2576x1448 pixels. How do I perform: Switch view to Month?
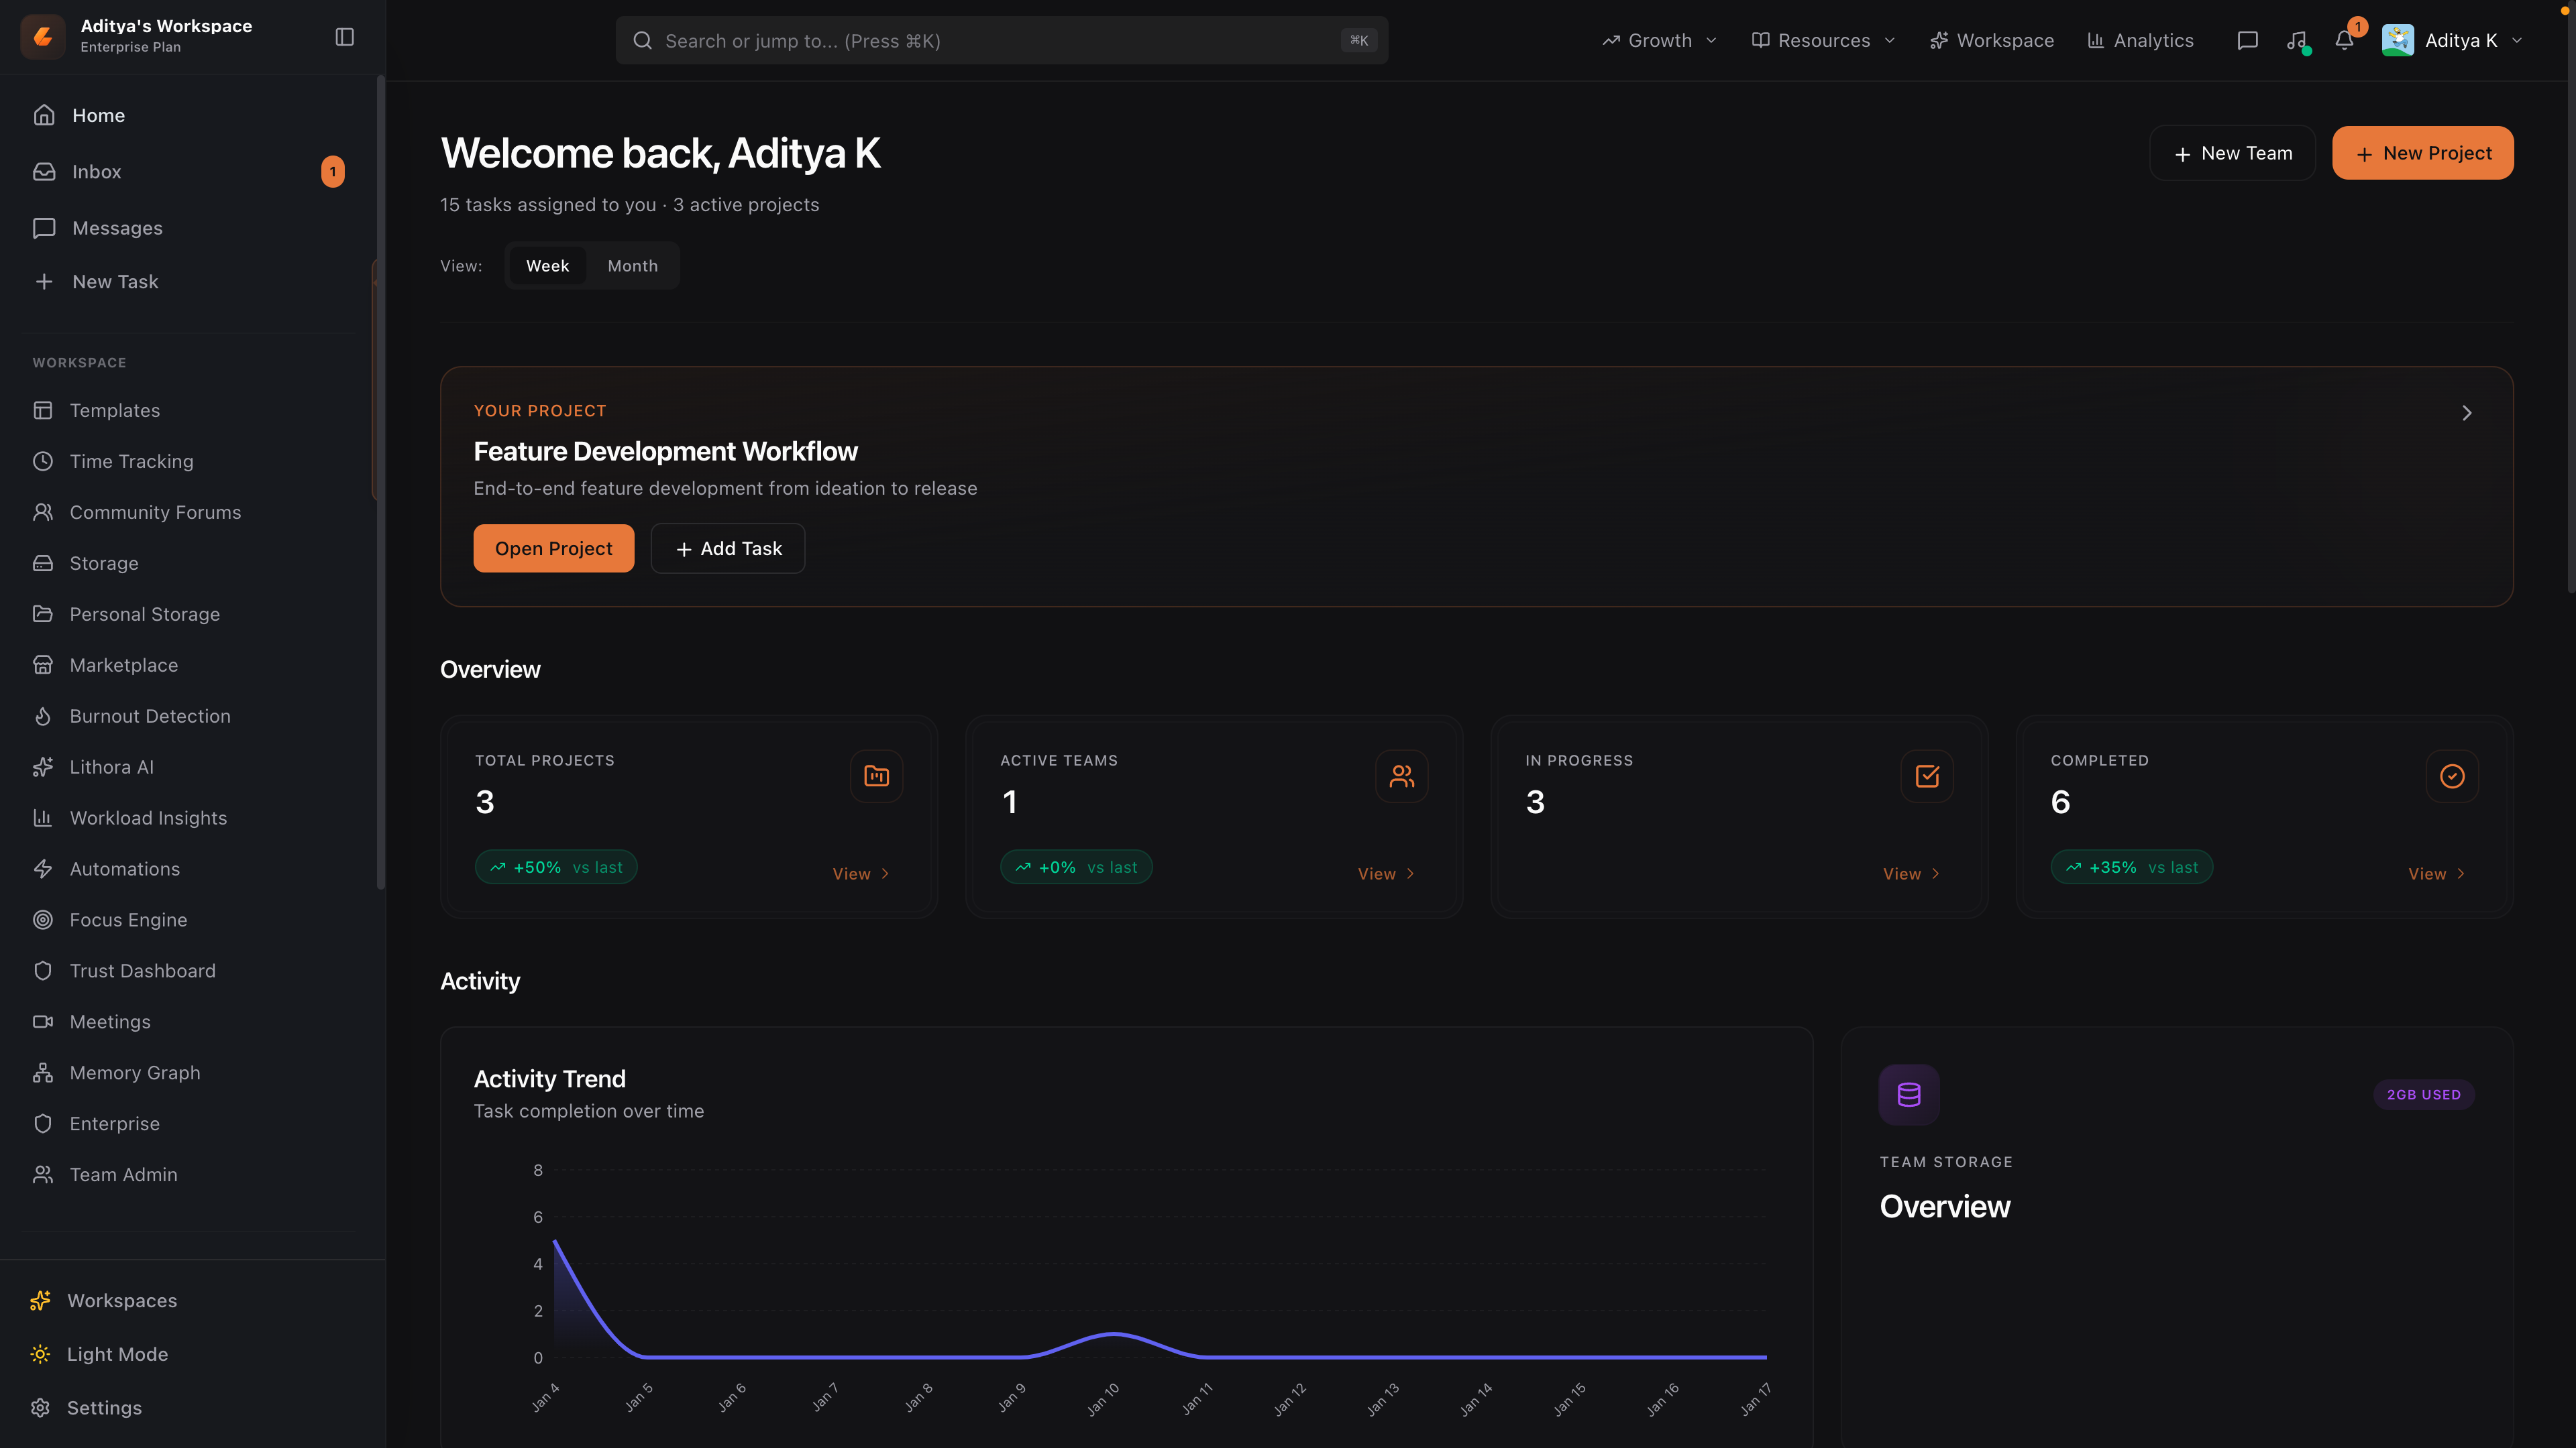[x=632, y=266]
